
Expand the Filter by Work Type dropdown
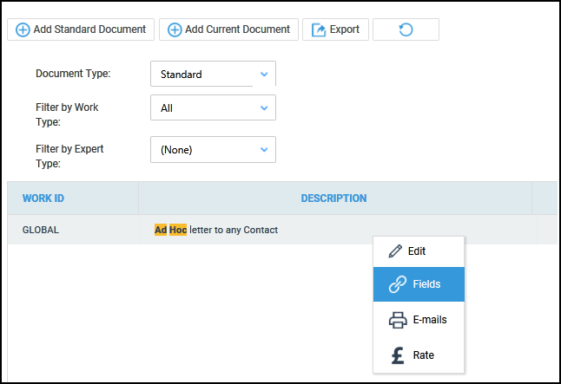pos(213,108)
